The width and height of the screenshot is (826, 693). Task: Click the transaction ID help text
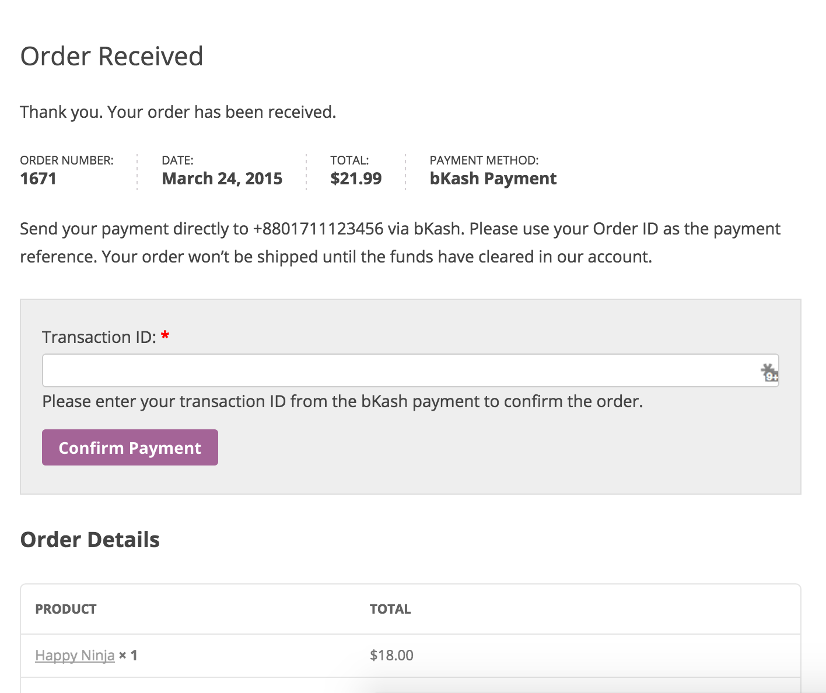[x=342, y=401]
